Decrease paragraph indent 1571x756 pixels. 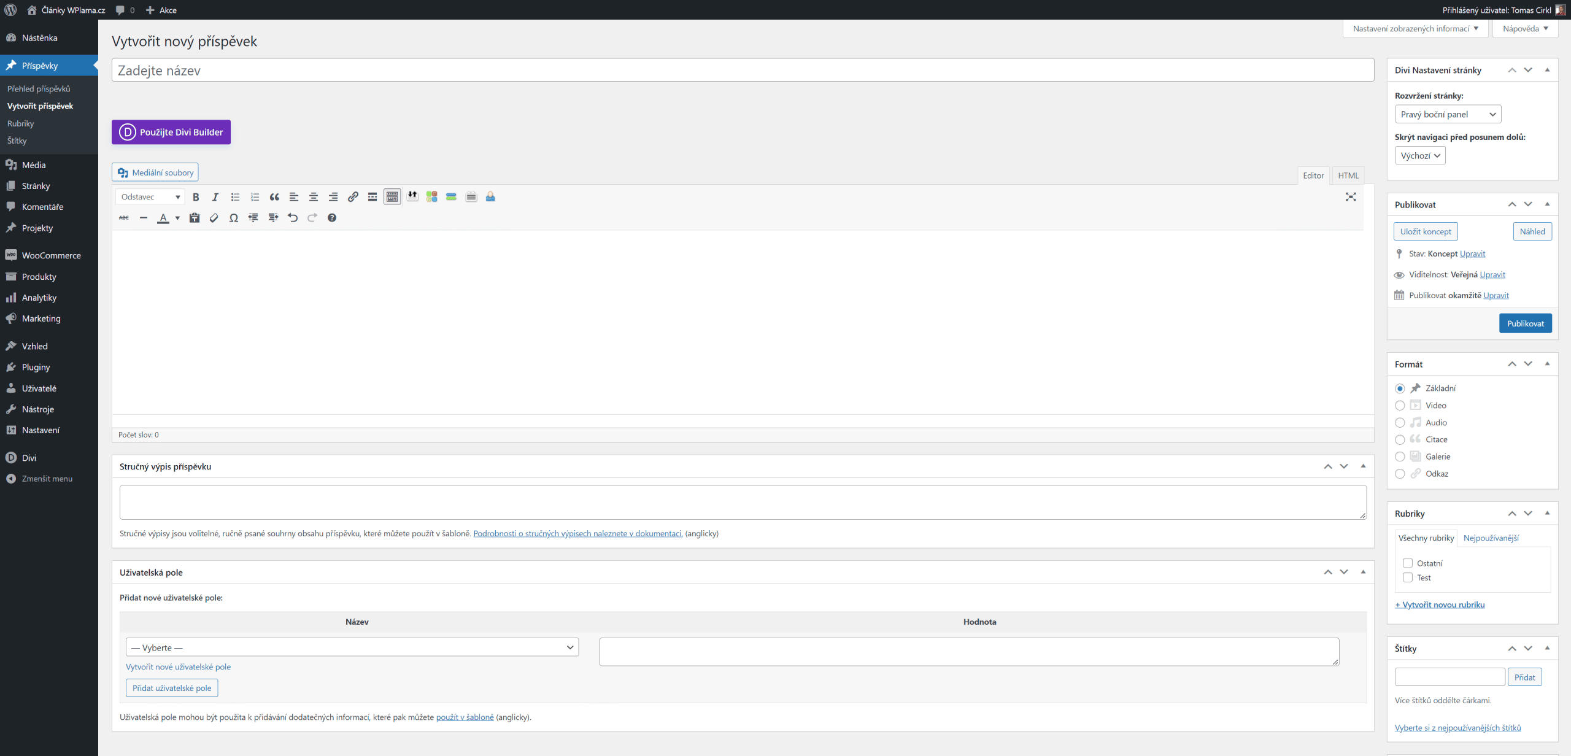253,218
